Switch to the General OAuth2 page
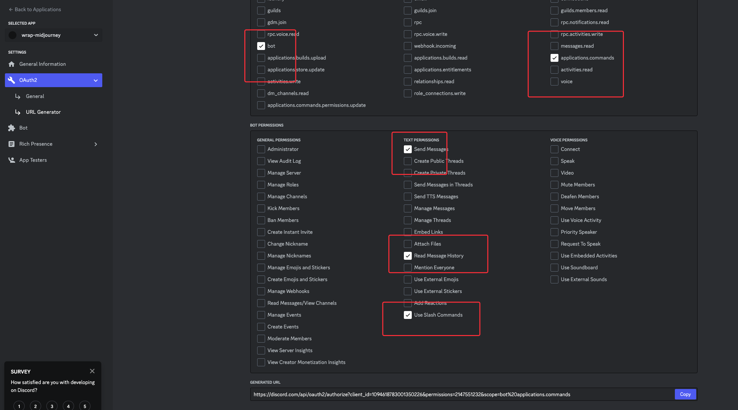Screen dimensions: 738x410 [35, 96]
